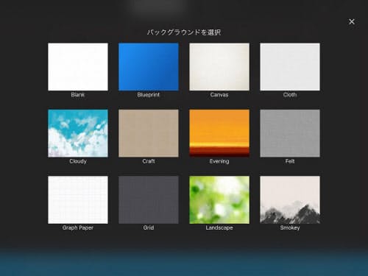Click the "Cloudy" label text
The image size is (368, 276).
pos(78,161)
